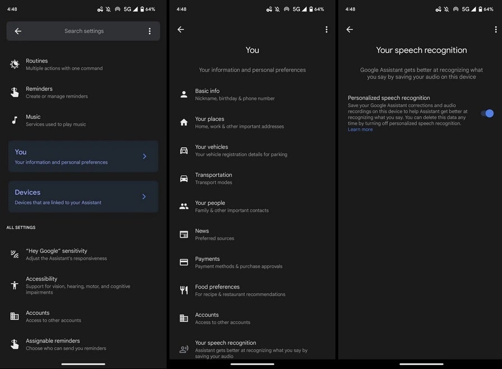
Task: Tap the Your people contacts icon
Action: coord(184,207)
